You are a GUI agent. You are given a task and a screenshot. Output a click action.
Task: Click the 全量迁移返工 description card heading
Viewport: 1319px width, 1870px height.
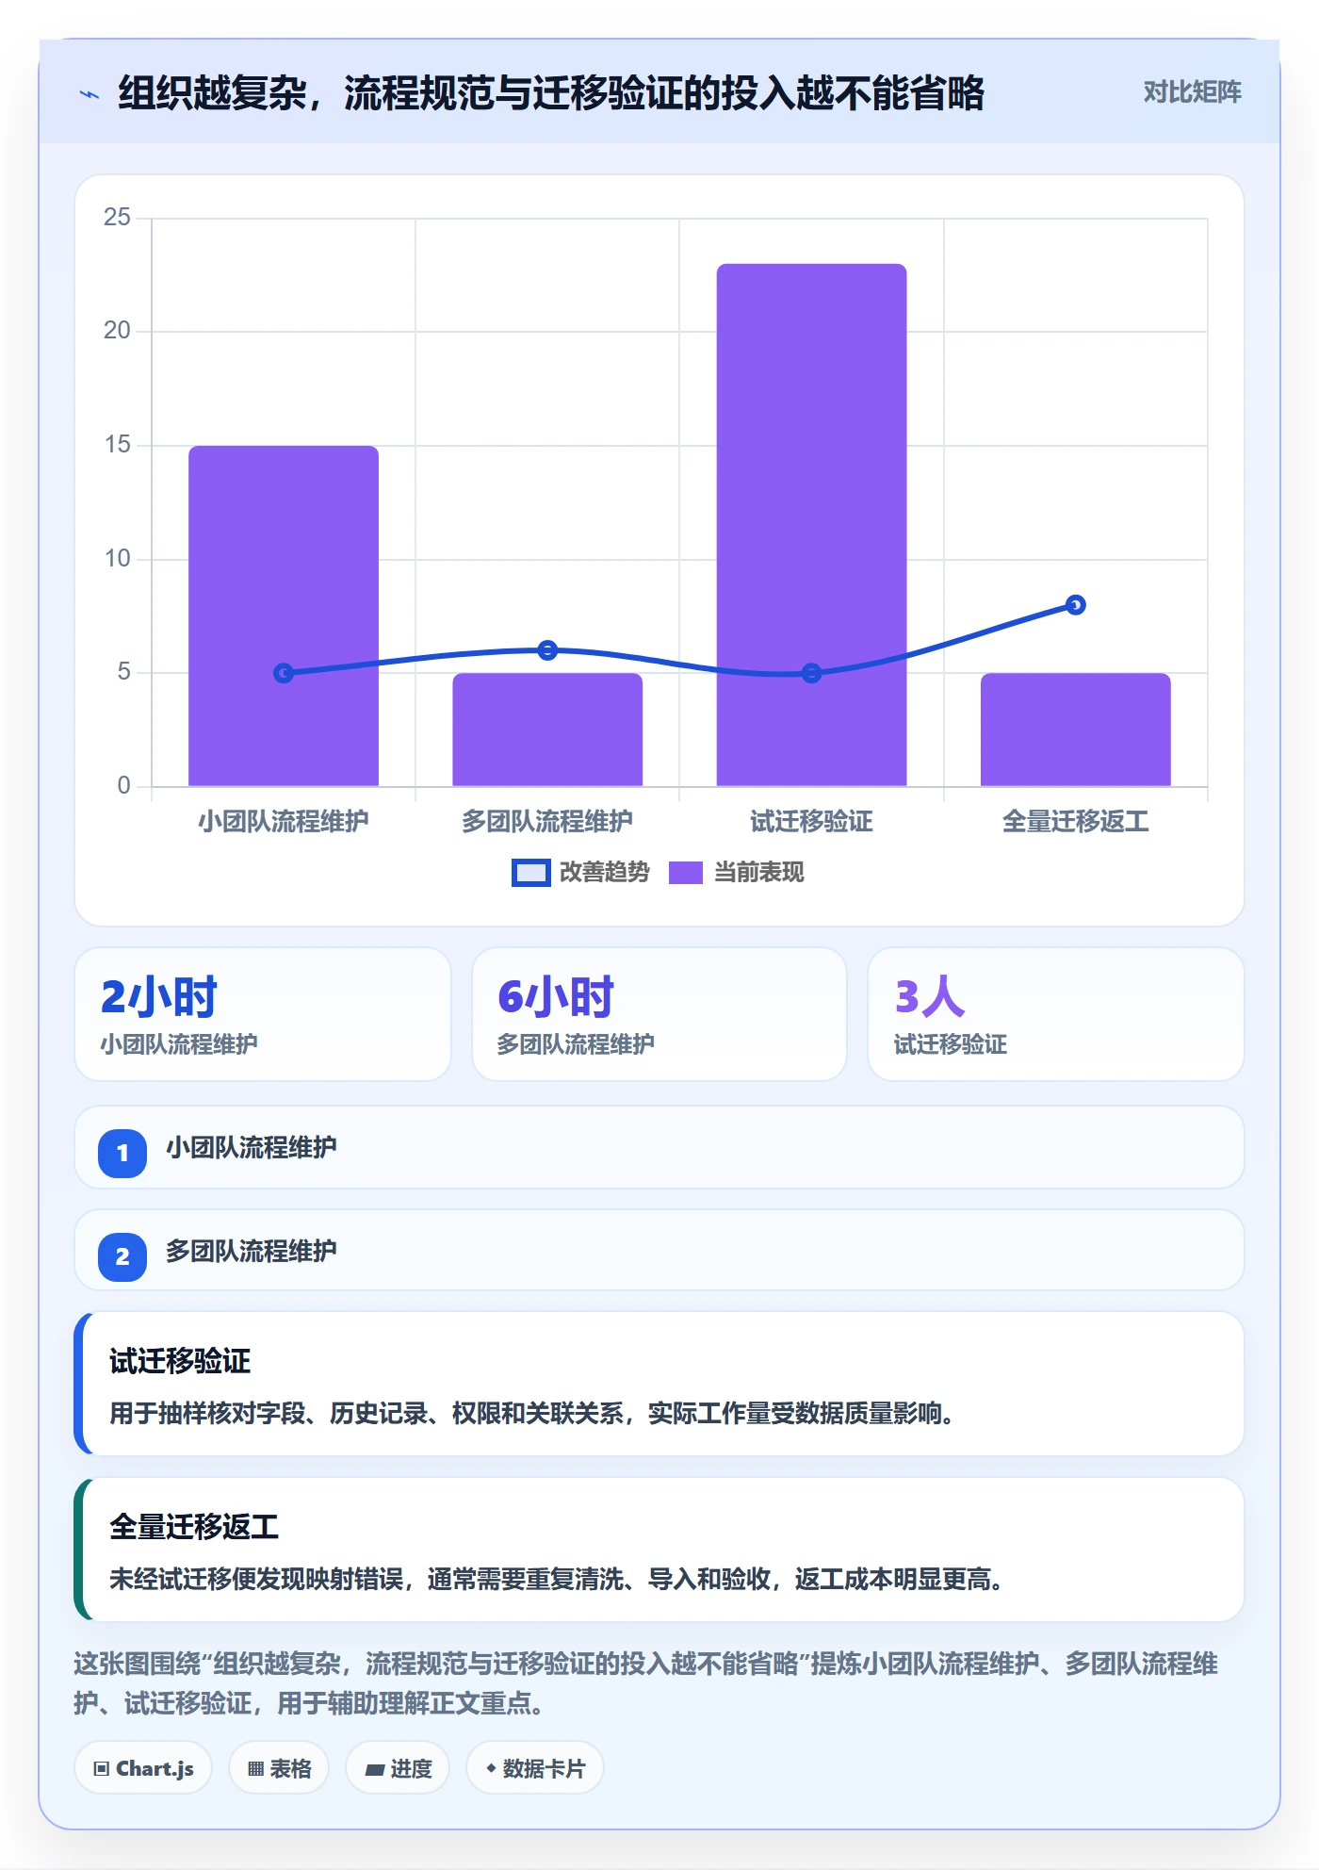point(194,1527)
